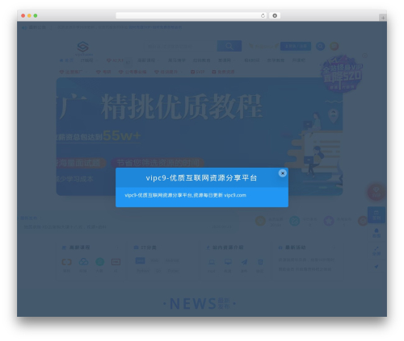This screenshot has height=341, width=404.
Task: Click the announcement speaker icon
Action: pos(24,27)
